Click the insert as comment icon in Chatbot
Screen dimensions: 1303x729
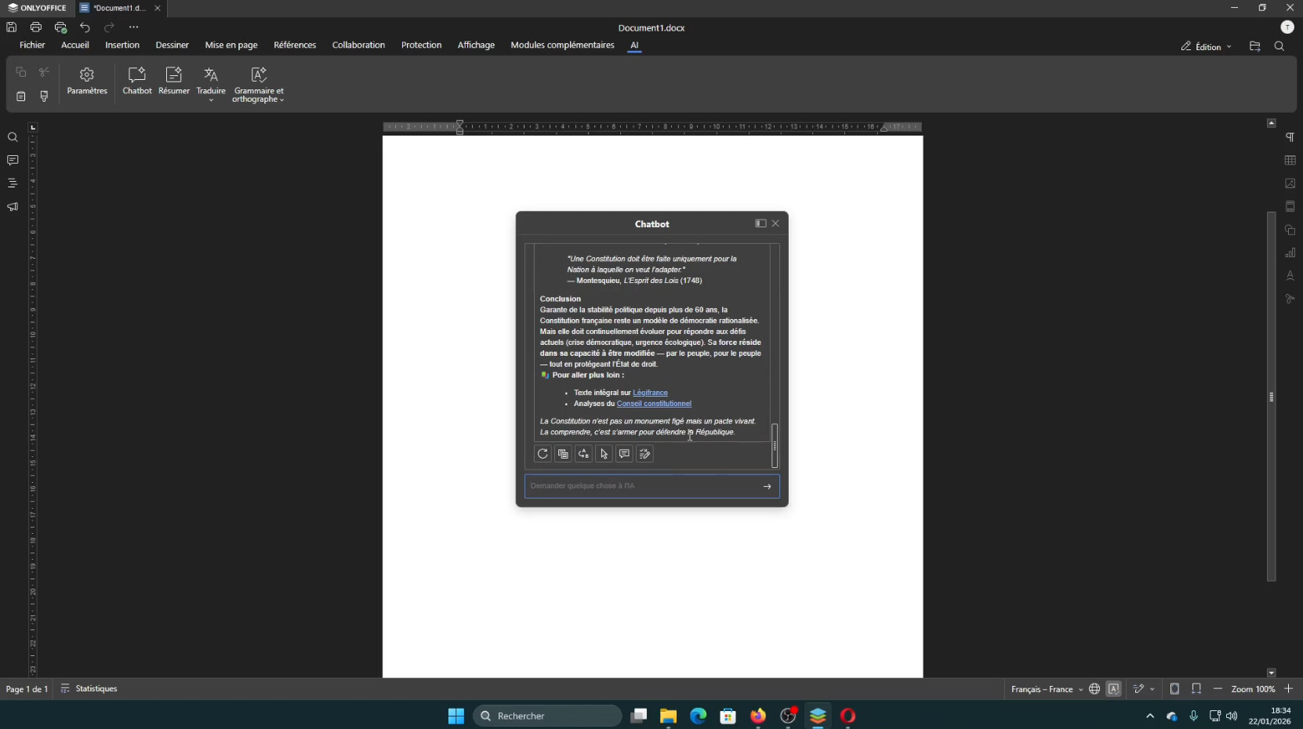pos(624,454)
